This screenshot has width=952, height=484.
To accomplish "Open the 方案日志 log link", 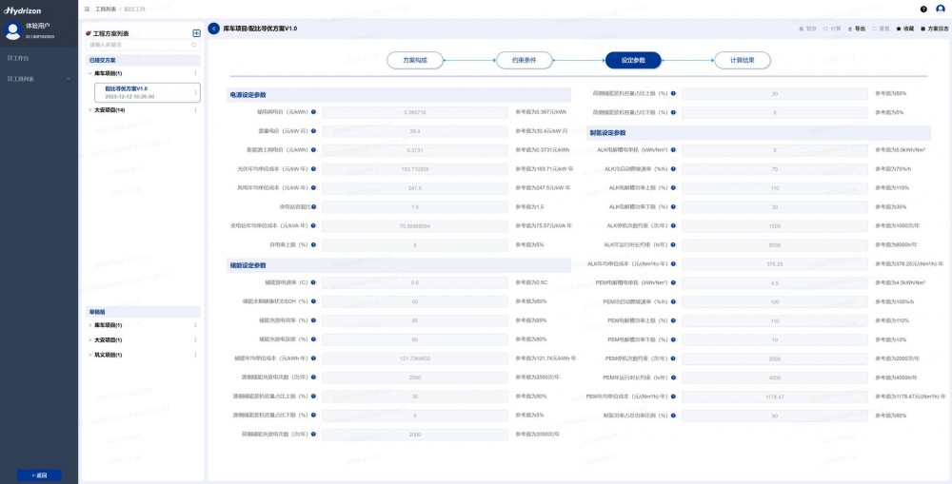I will [x=934, y=29].
